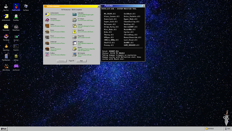Toggle the Frenzy.dll patch
This screenshot has height=131, width=232.
tap(109, 45)
